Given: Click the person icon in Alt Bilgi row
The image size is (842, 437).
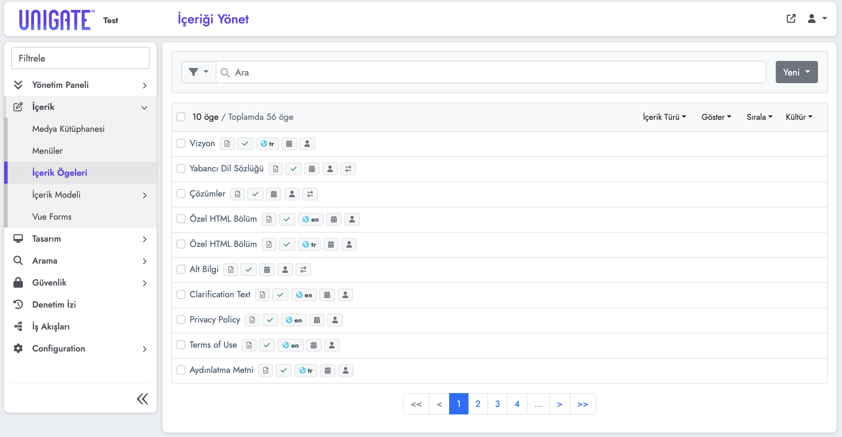Looking at the screenshot, I should (x=285, y=269).
